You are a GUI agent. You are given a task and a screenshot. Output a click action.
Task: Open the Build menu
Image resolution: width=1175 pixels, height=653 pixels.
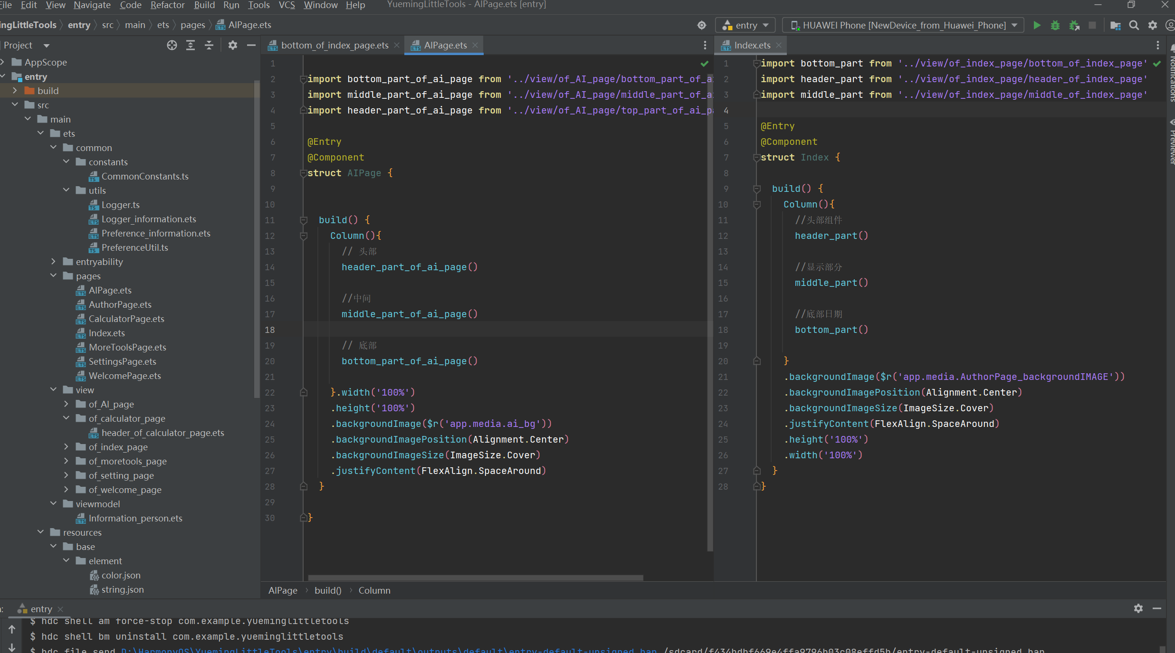click(204, 5)
